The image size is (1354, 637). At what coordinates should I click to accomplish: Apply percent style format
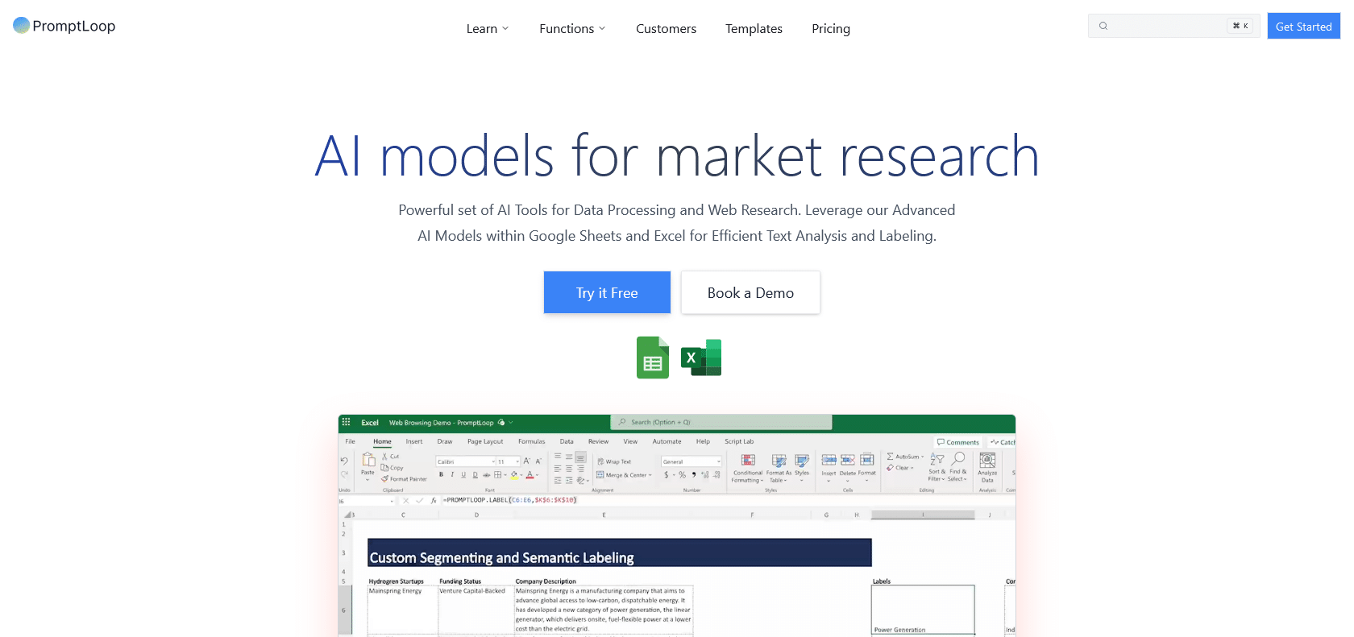point(682,475)
